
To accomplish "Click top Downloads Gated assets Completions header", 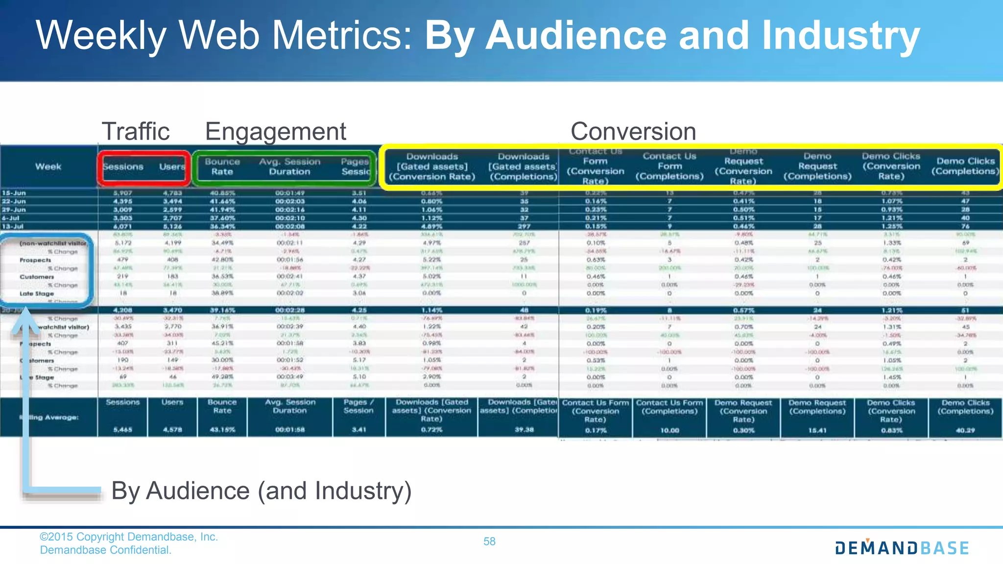I will [x=524, y=166].
